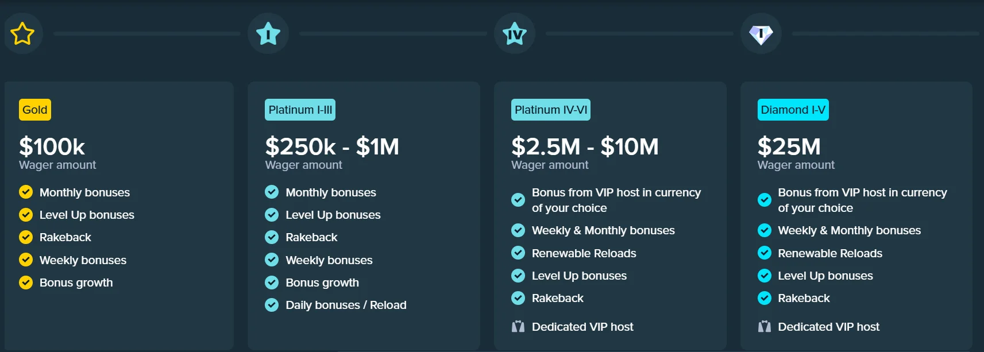Click the Platinum IV star icon
Image resolution: width=984 pixels, height=352 pixels.
coord(515,34)
